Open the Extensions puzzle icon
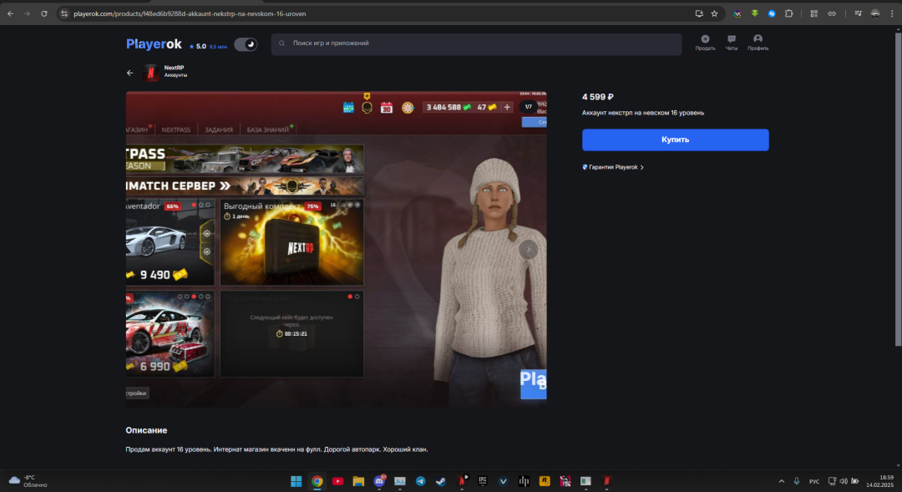This screenshot has height=492, width=902. click(x=788, y=14)
